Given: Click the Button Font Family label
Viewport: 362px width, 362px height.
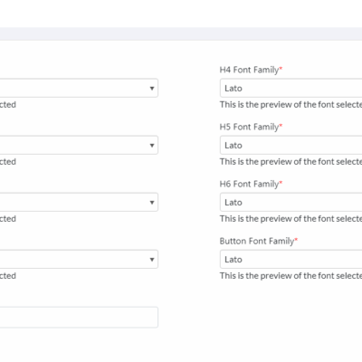Looking at the screenshot, I should [257, 241].
